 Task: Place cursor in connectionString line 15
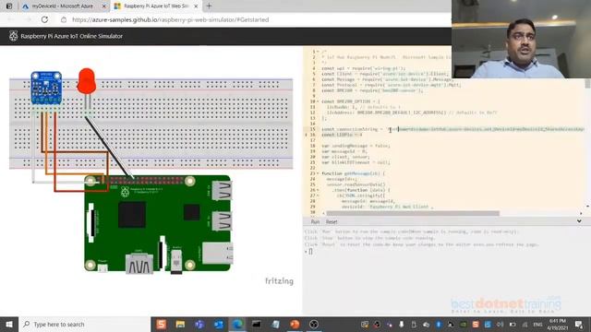[x=452, y=129]
